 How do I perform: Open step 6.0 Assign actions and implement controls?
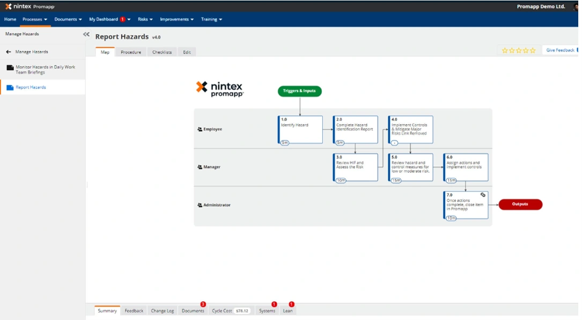pyautogui.click(x=466, y=167)
